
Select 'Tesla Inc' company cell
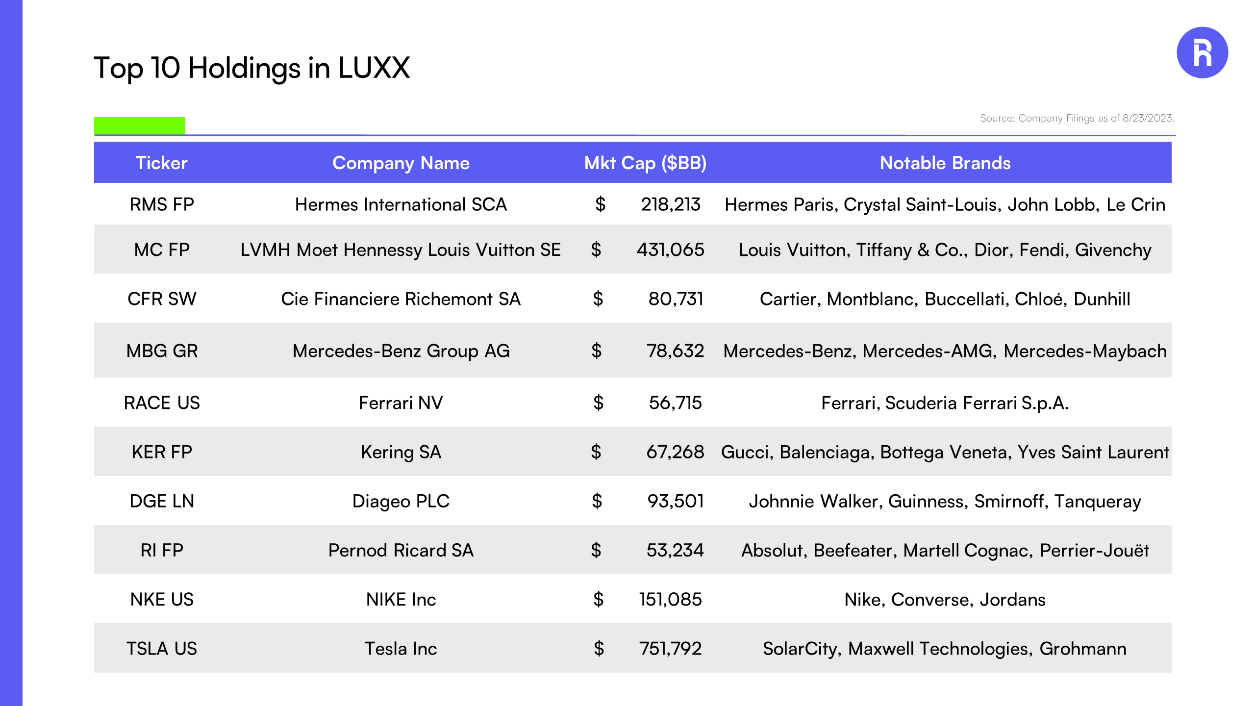(x=401, y=649)
